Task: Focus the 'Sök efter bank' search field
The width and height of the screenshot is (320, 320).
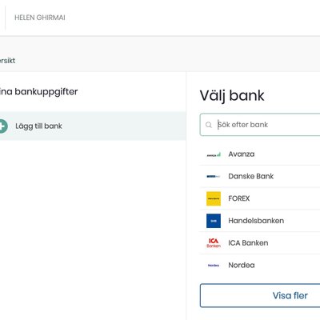Action: pyautogui.click(x=260, y=125)
